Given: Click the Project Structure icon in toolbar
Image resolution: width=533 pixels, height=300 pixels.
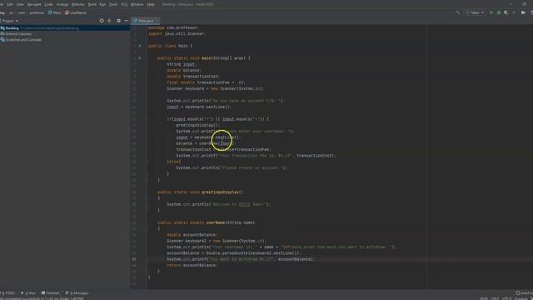Looking at the screenshot, I should (x=523, y=12).
